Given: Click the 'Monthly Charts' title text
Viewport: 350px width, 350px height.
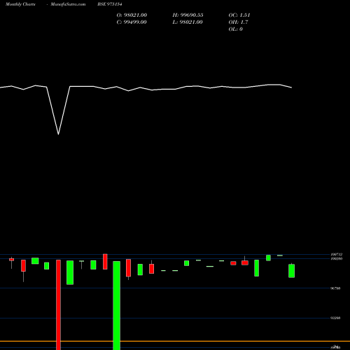Looking at the screenshot, I should click(x=20, y=4).
